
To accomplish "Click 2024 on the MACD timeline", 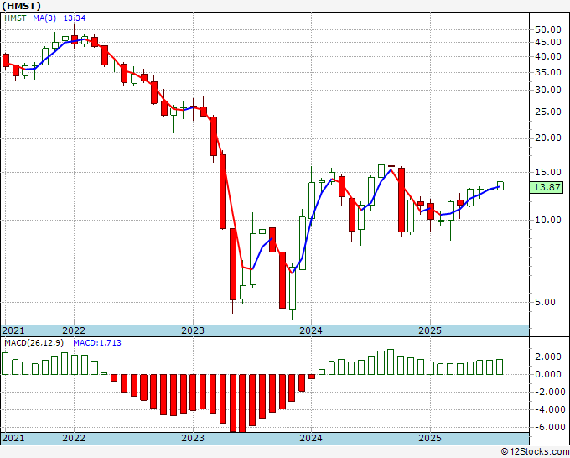I will [x=311, y=438].
